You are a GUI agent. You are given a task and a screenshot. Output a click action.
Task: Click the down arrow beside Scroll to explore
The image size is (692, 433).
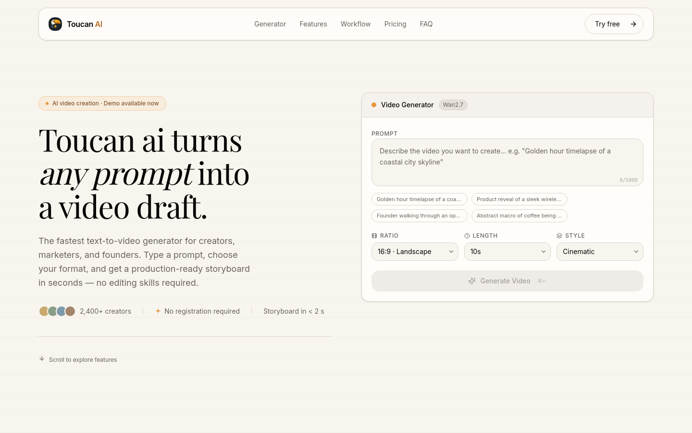[x=42, y=358]
